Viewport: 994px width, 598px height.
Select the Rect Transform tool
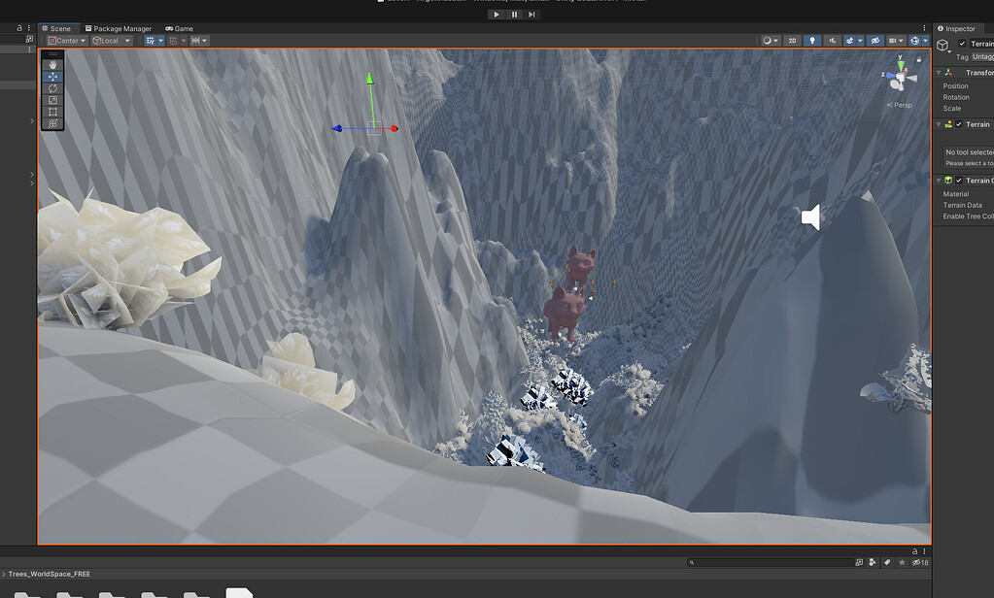[52, 109]
